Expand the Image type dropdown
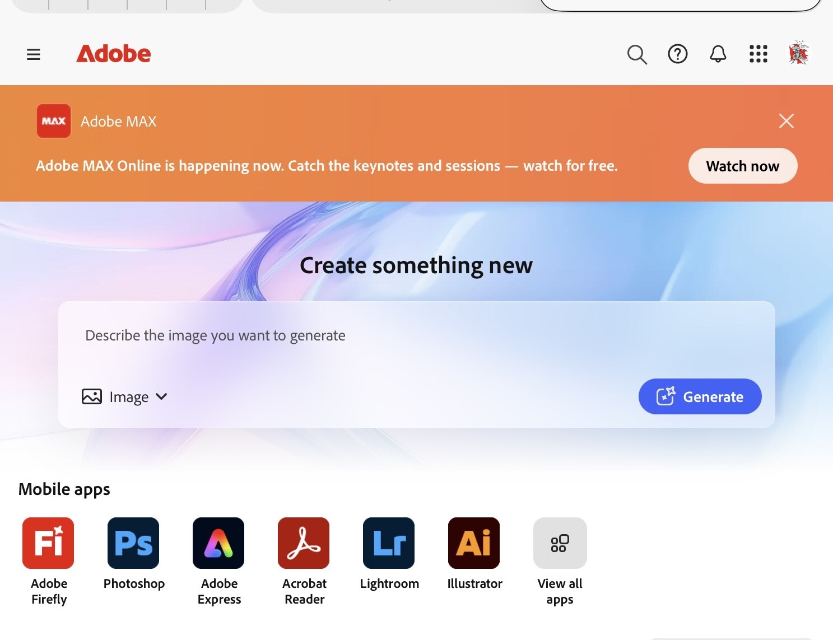The image size is (833, 640). [125, 397]
